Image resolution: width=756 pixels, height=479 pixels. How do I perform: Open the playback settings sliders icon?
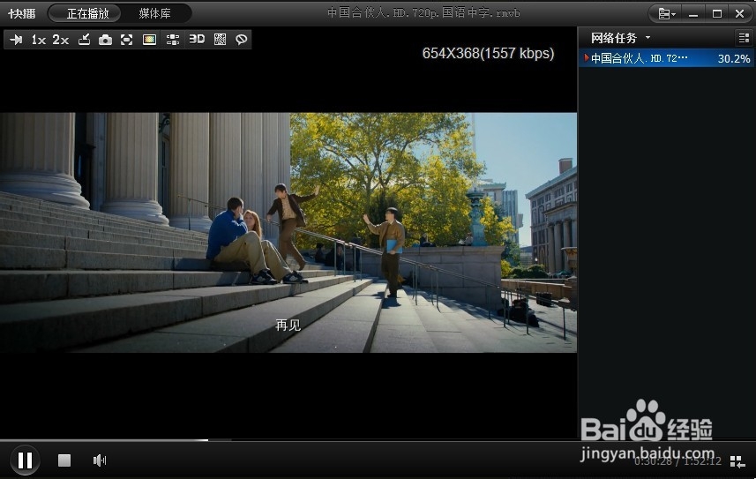tap(173, 40)
